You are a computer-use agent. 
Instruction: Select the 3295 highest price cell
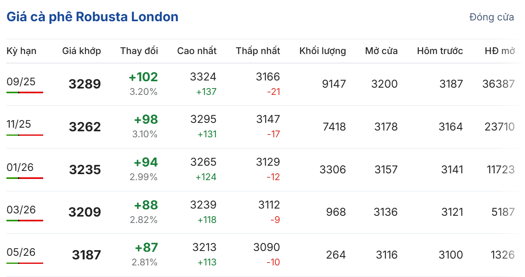tap(203, 119)
